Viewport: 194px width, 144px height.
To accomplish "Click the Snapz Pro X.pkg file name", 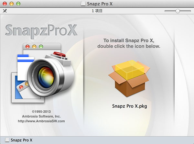I will [130, 106].
